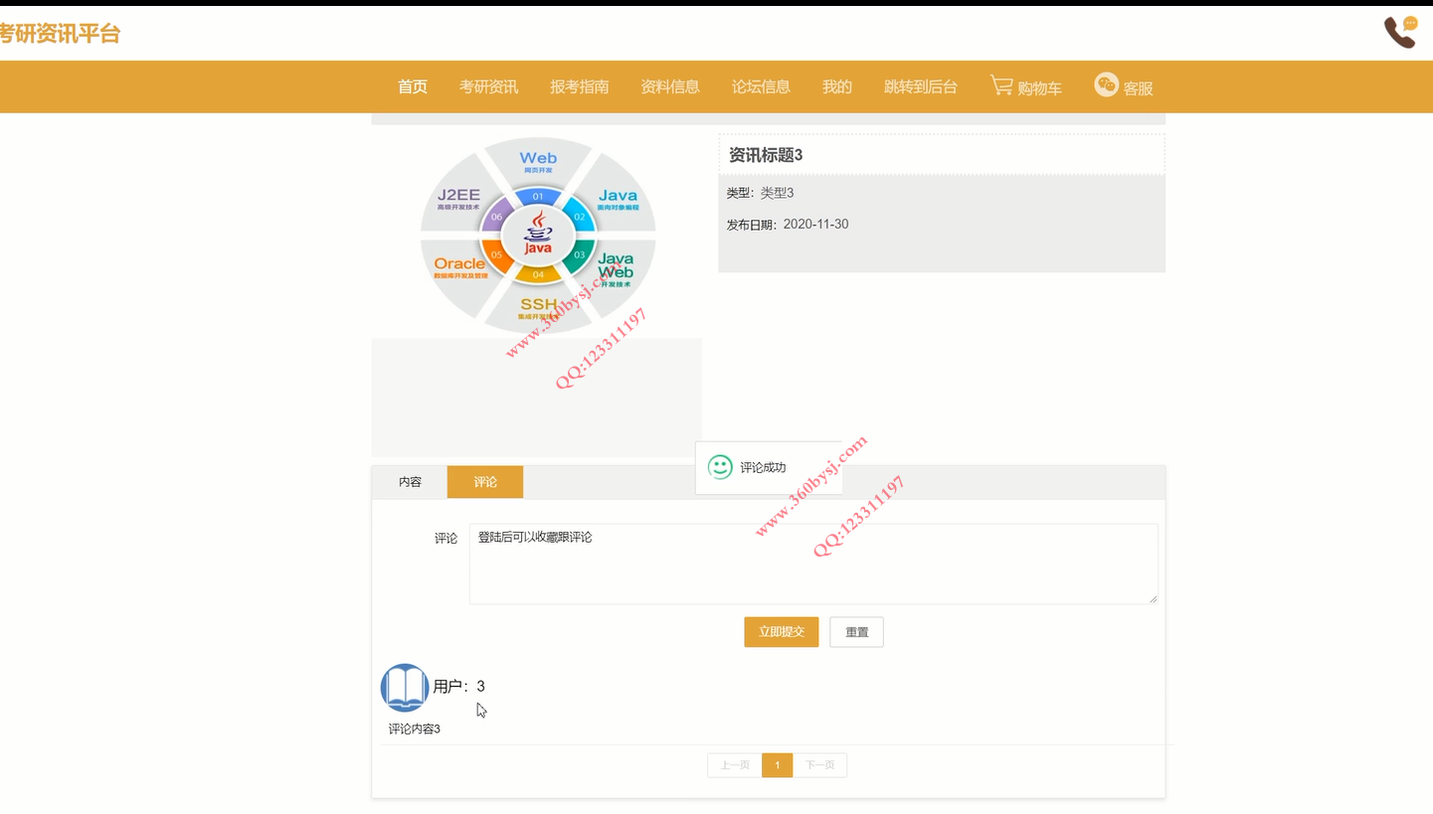The height and width of the screenshot is (814, 1433).
Task: Click the Java technology diagram image
Action: click(537, 236)
